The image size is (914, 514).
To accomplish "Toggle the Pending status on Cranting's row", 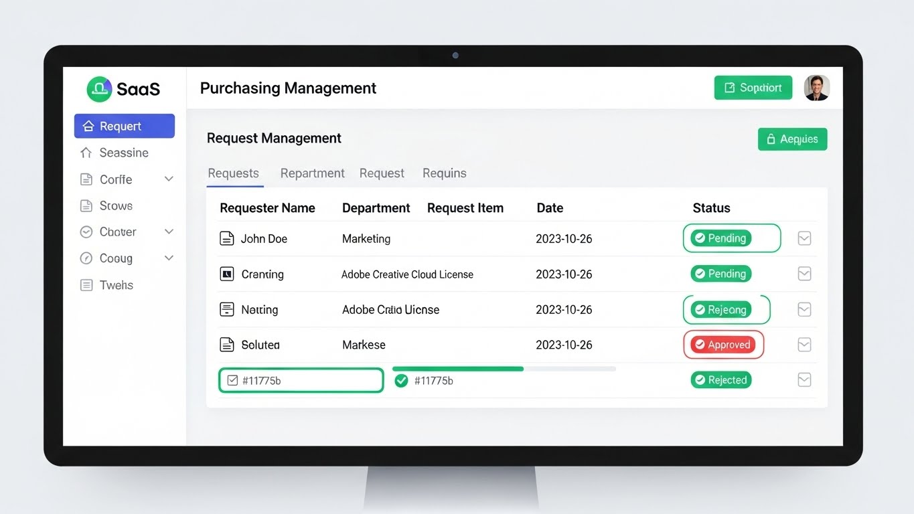I will (x=720, y=274).
